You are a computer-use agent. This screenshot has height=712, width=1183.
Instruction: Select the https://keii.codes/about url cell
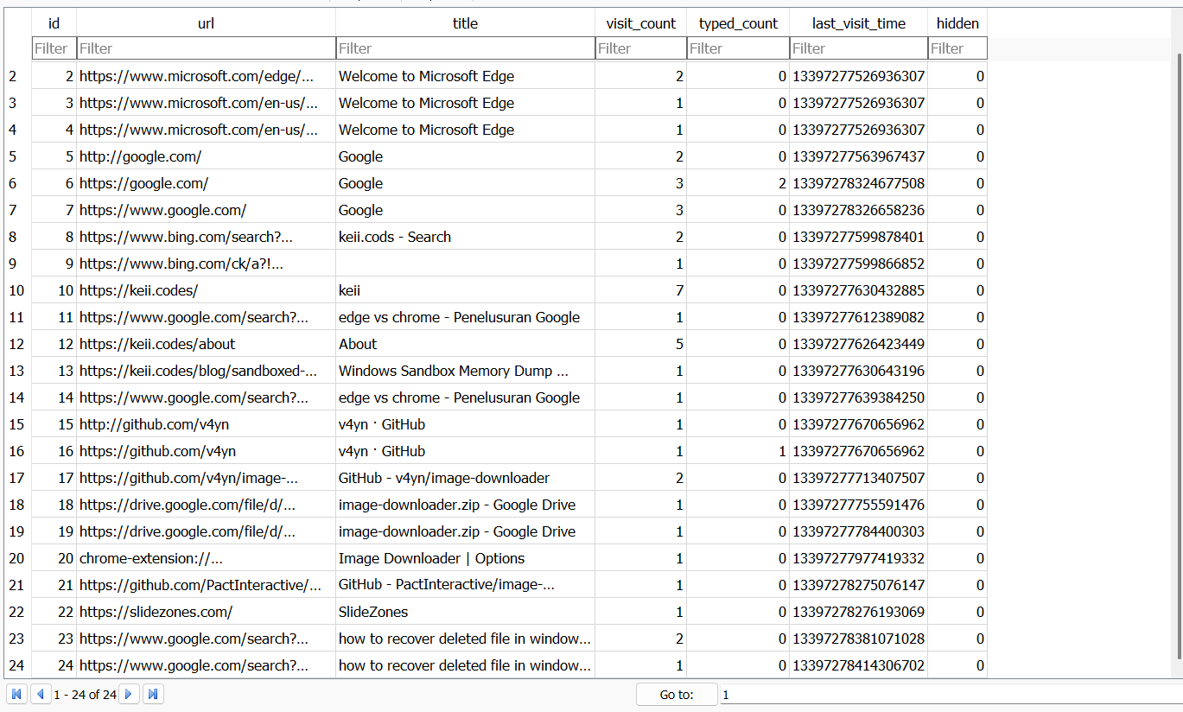coord(206,344)
